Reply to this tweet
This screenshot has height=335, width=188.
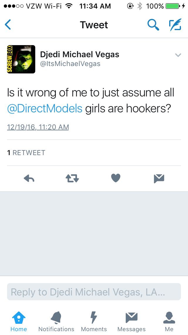point(29,178)
